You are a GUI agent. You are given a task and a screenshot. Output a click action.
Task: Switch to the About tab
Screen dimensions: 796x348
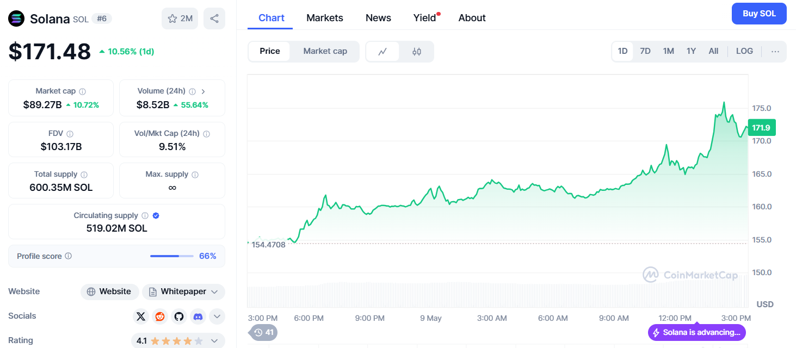pos(472,18)
